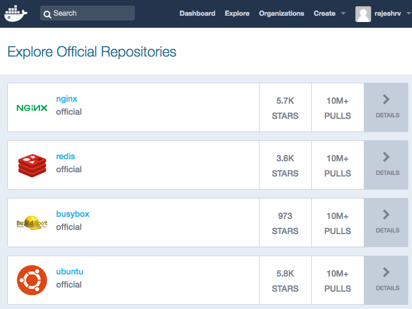Viewport: 412px width, 309px height.
Task: Click the Docker whale logo
Action: [16, 14]
